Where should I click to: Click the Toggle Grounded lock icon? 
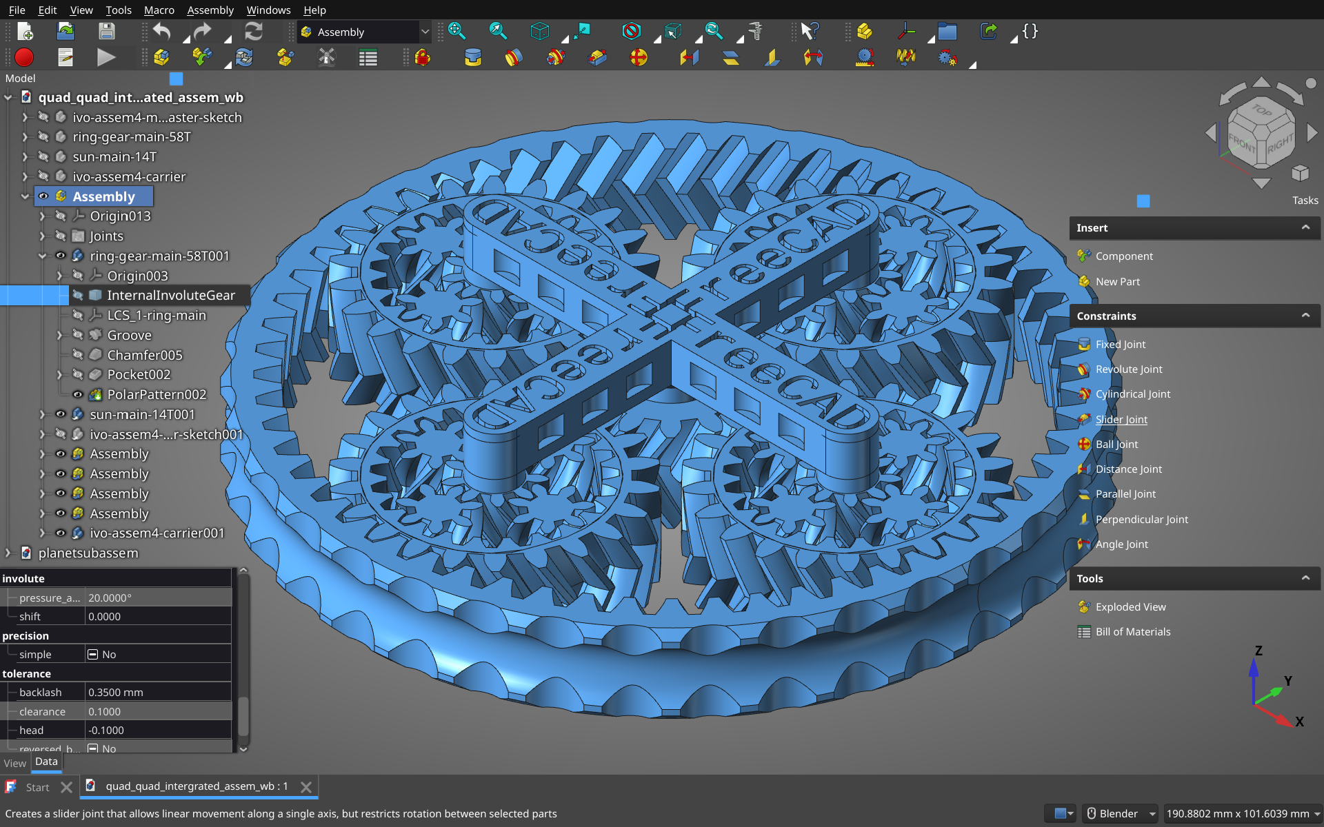tap(423, 58)
